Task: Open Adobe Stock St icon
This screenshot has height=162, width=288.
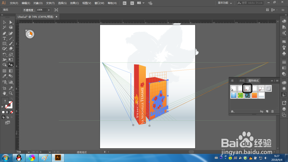Action: point(132,3)
